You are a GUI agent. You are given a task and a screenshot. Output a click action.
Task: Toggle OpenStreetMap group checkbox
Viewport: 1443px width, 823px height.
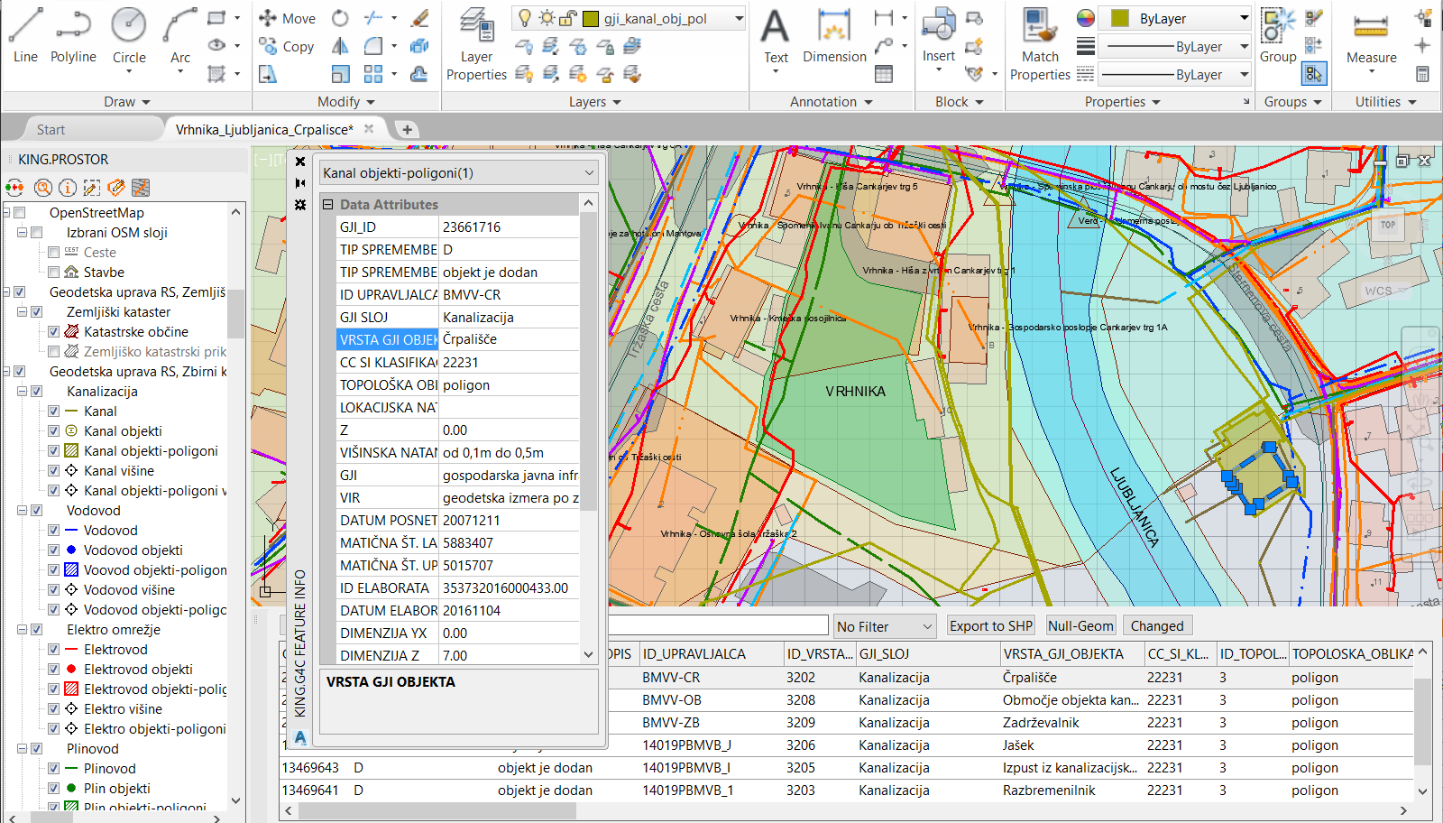click(20, 213)
